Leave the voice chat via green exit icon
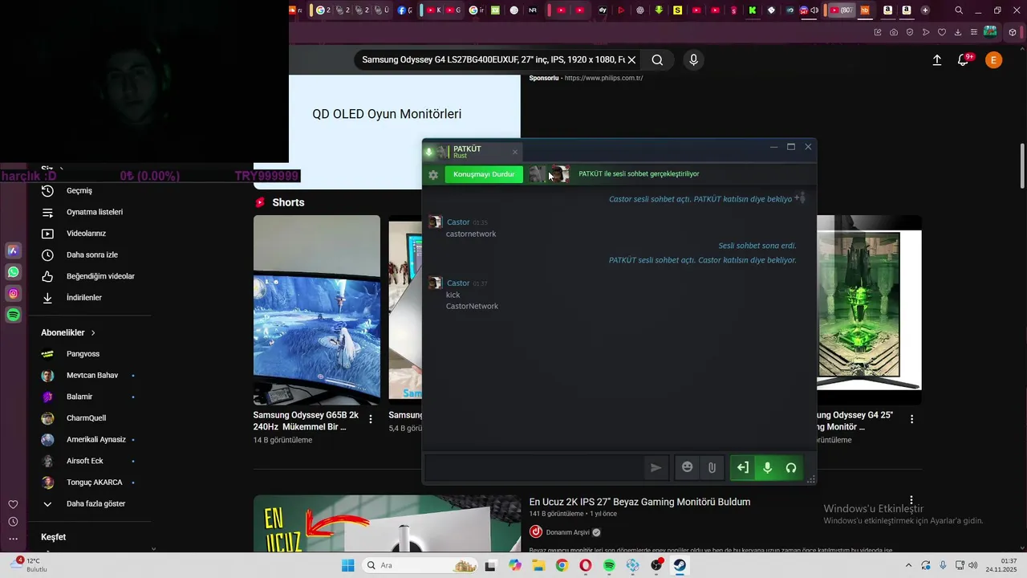The width and height of the screenshot is (1027, 578). click(x=743, y=468)
